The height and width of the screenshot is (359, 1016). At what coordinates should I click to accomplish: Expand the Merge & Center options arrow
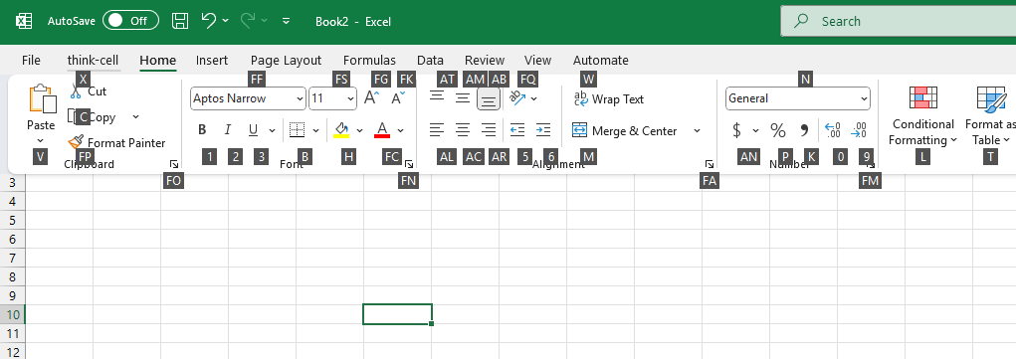[x=698, y=131]
